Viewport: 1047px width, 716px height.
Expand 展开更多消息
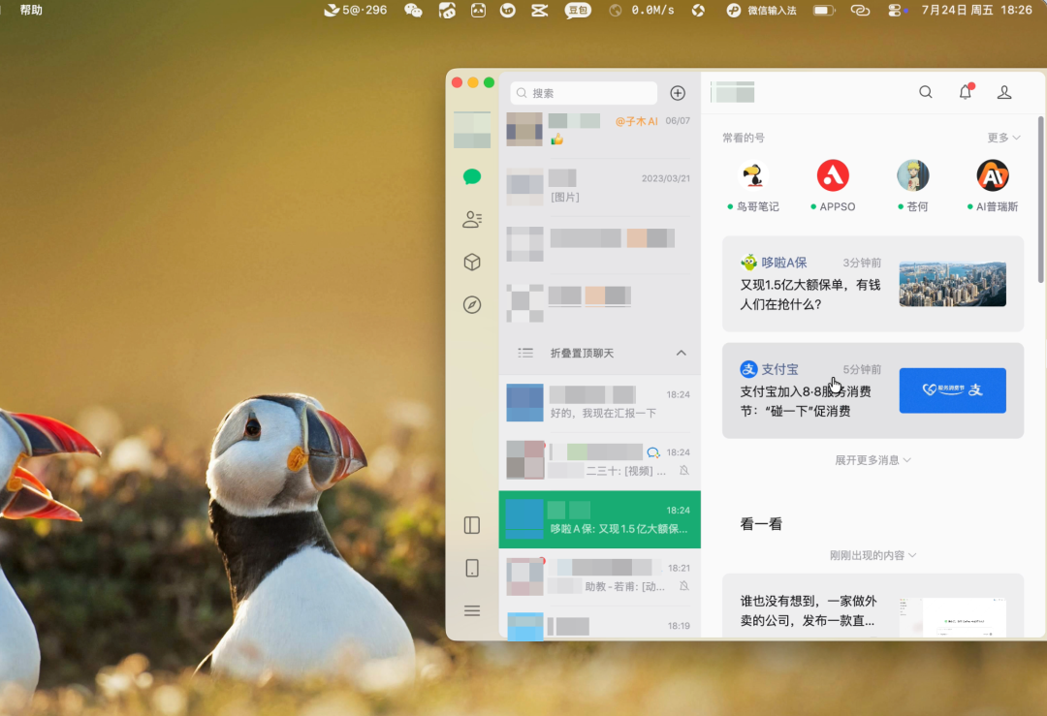tap(872, 460)
